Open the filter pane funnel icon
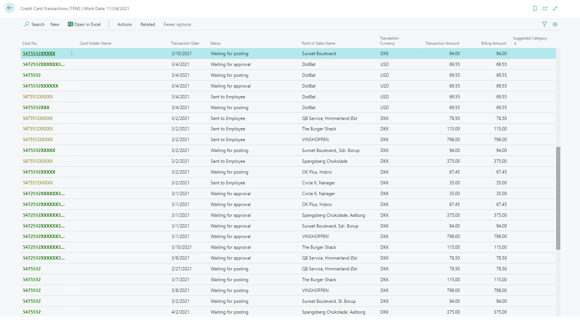 tap(545, 24)
